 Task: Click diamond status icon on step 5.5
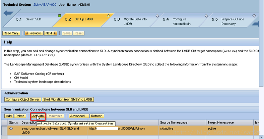(254, 16)
